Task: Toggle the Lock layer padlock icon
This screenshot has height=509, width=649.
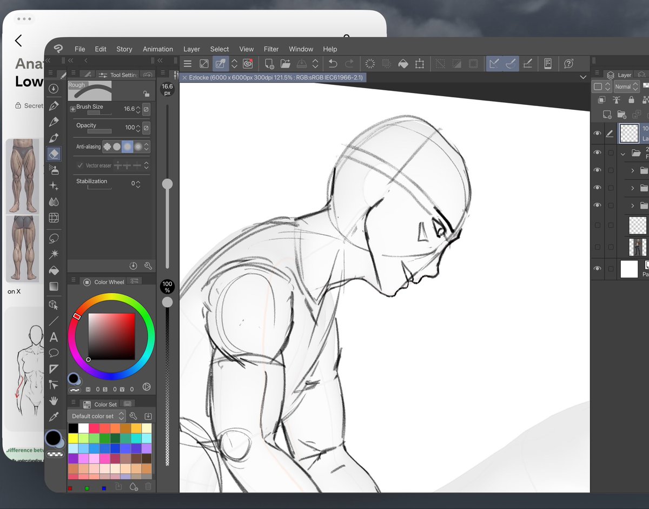Action: (x=631, y=100)
